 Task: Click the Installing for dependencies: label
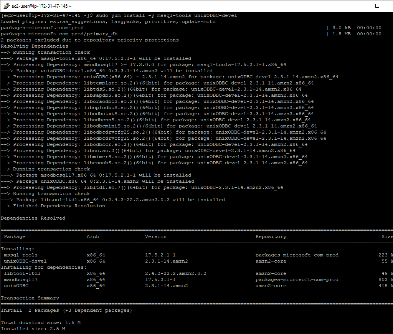point(44,267)
